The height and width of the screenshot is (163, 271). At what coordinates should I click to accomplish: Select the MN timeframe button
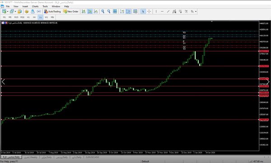pos(52,17)
